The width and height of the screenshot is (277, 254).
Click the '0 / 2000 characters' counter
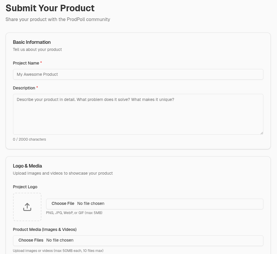coord(29,139)
